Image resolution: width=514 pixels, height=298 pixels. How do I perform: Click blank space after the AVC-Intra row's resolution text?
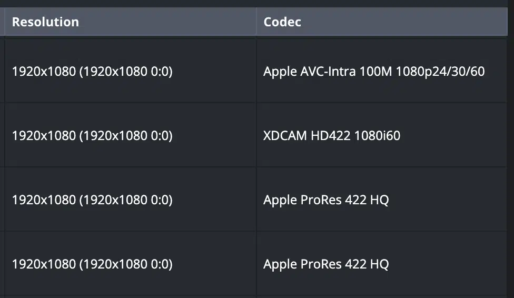[214, 72]
